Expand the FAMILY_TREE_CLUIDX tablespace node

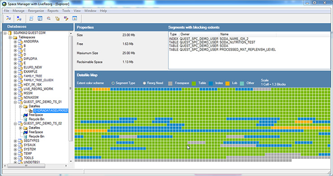point(15,80)
